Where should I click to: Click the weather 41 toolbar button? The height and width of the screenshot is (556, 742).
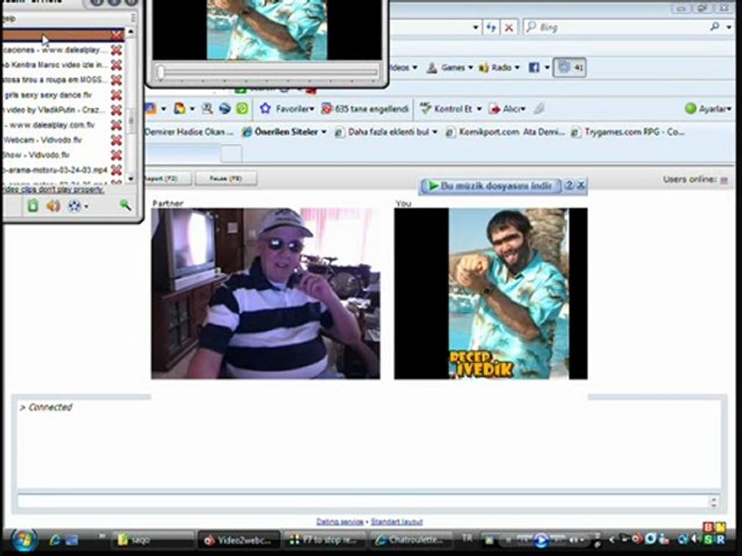[570, 68]
